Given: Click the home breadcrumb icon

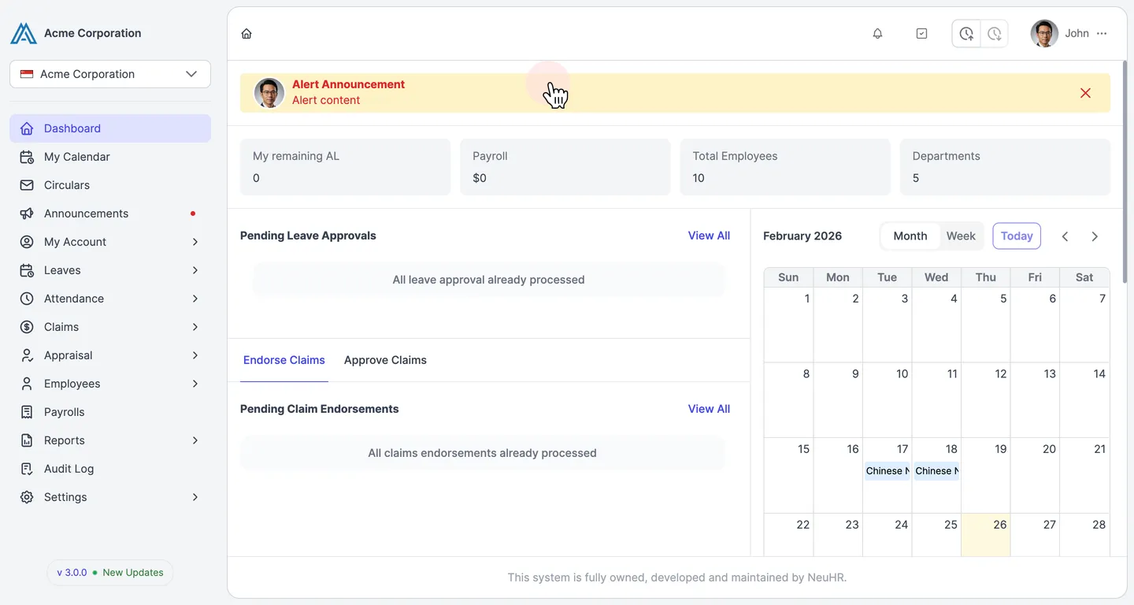Looking at the screenshot, I should point(246,34).
